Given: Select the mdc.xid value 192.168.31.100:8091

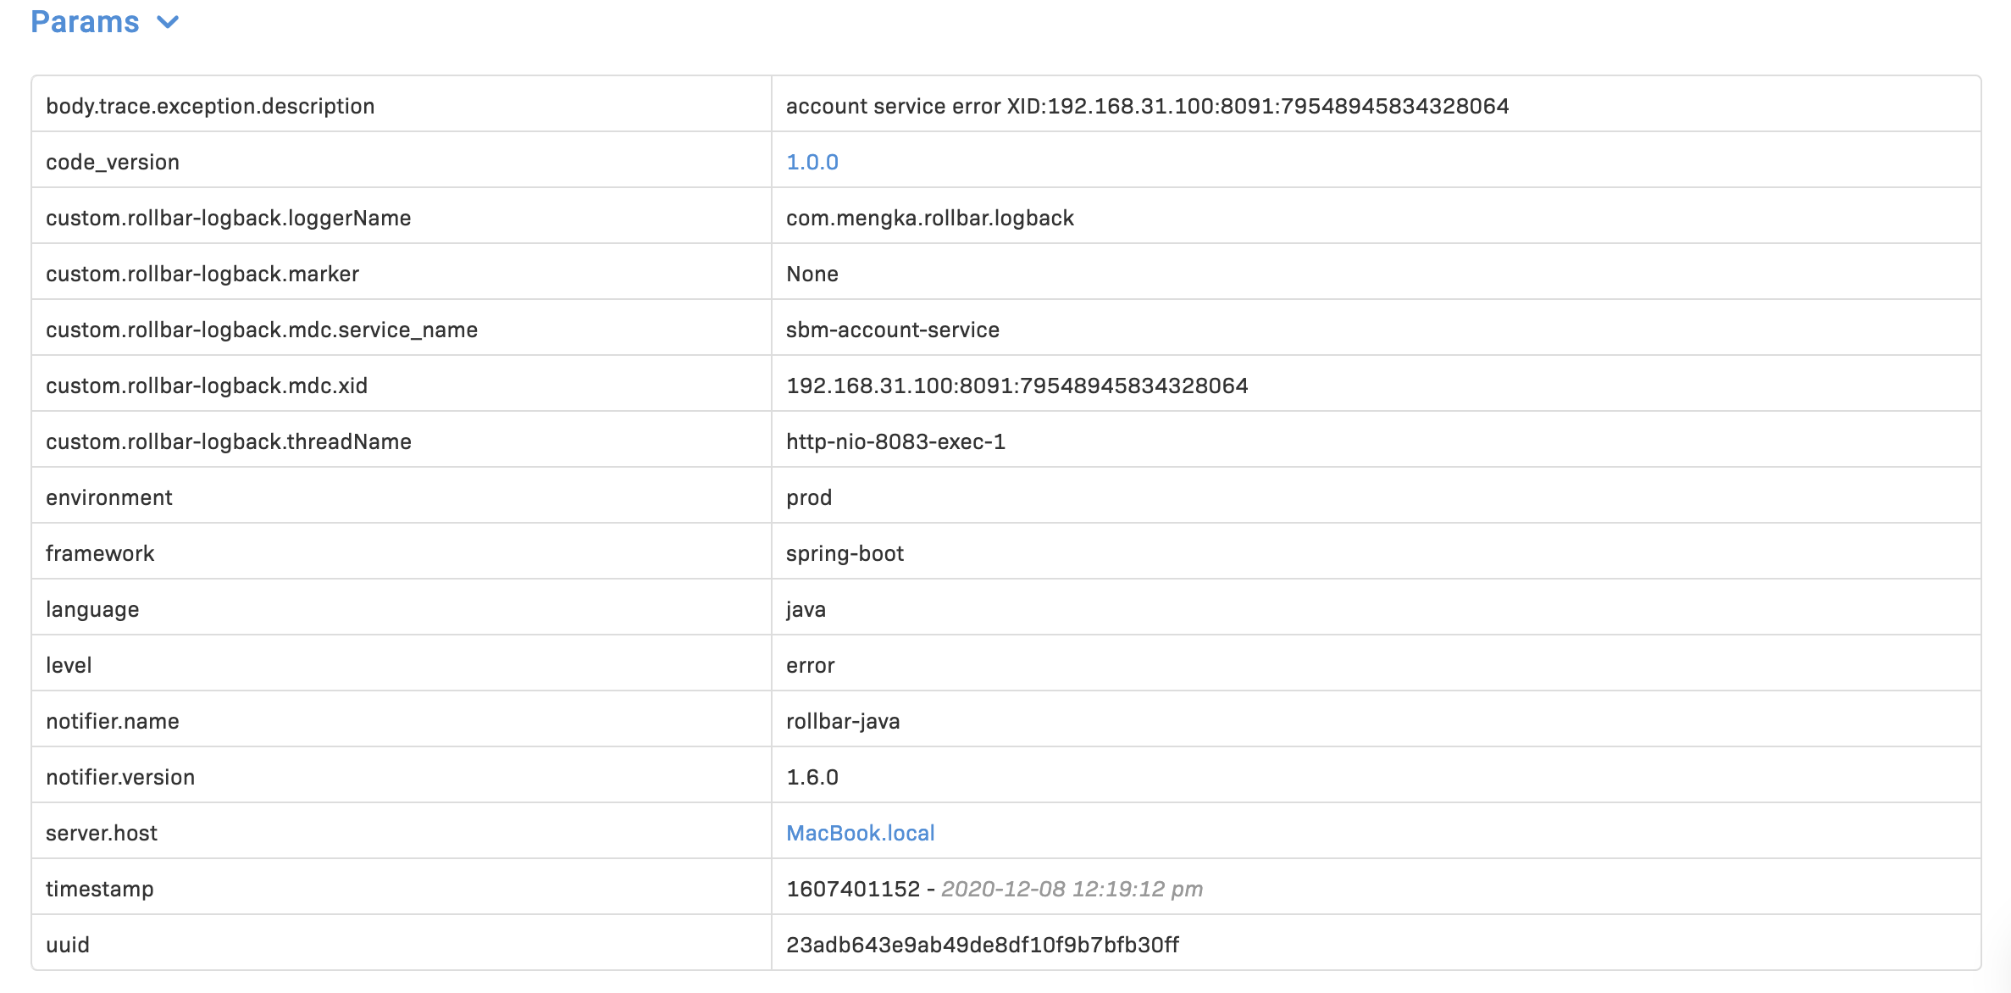Looking at the screenshot, I should pos(1017,386).
